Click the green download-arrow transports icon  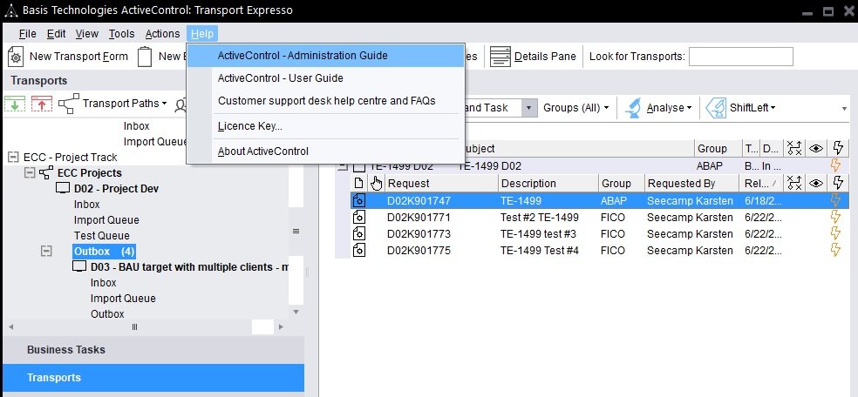(15, 104)
